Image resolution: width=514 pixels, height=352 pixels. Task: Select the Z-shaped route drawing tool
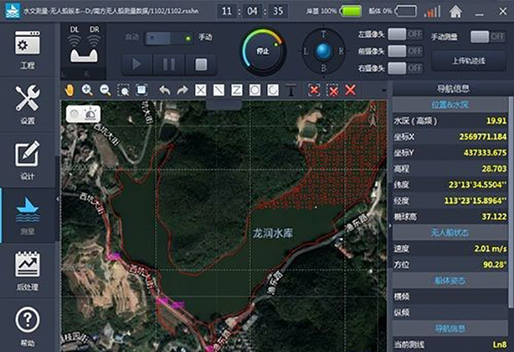pyautogui.click(x=236, y=90)
